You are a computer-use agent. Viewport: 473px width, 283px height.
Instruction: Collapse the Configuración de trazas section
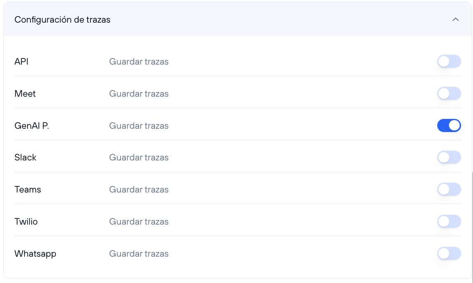click(455, 19)
